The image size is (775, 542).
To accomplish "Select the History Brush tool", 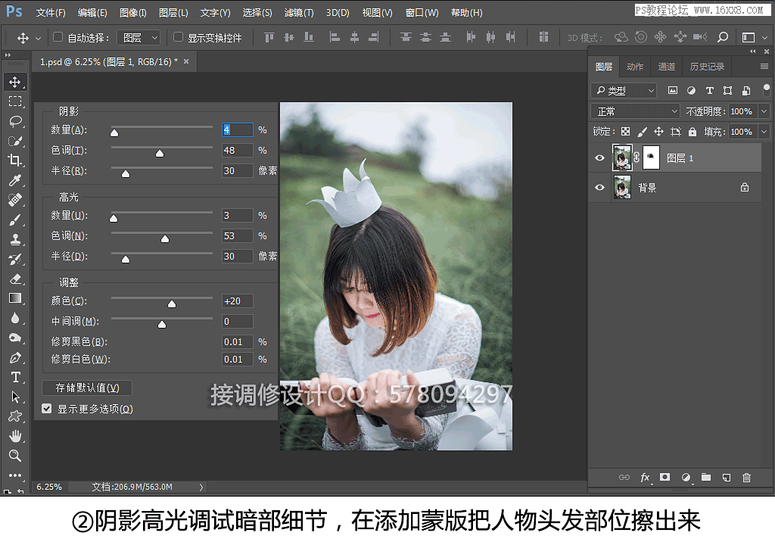I will (x=15, y=259).
